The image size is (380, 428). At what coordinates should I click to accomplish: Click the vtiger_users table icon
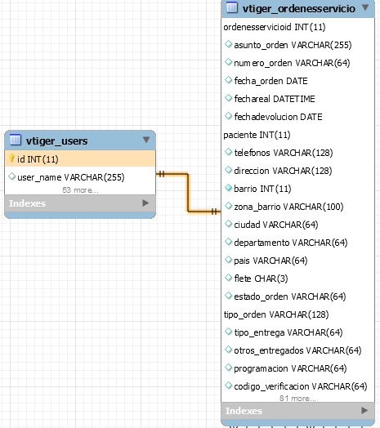[x=16, y=140]
